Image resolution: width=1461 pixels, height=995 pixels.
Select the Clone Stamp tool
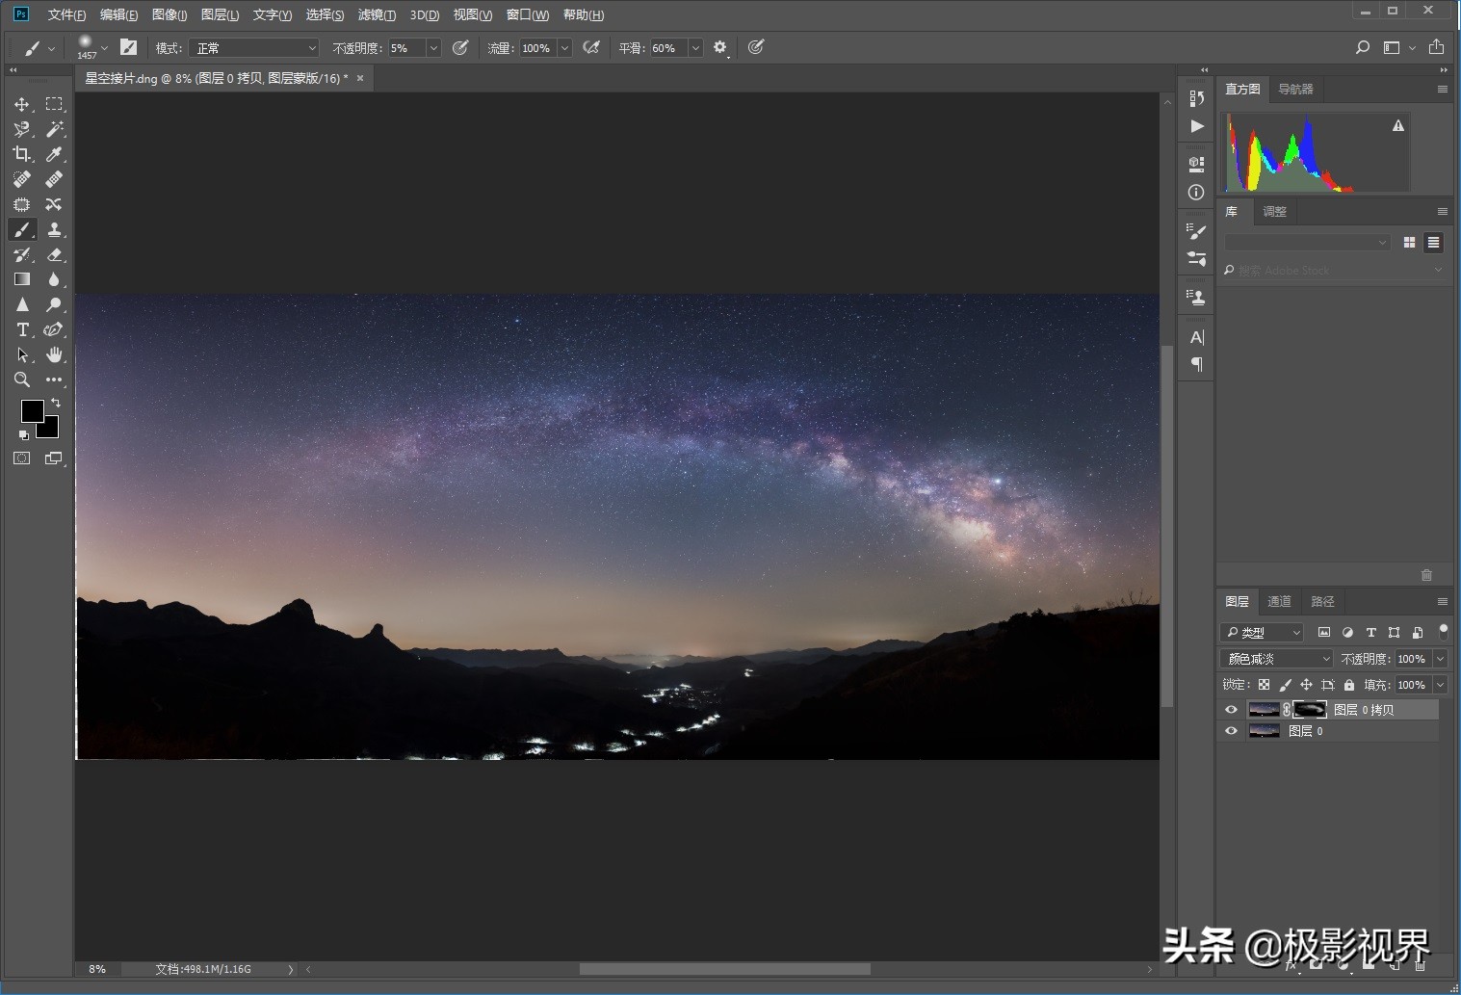[54, 229]
